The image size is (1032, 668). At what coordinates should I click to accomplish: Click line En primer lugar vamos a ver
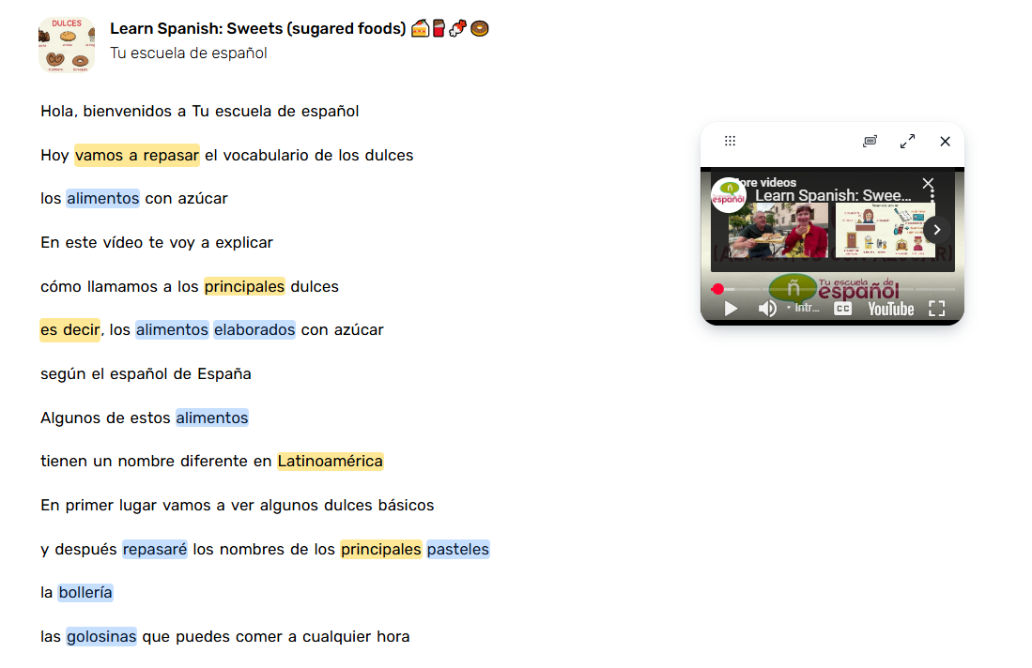(x=237, y=505)
